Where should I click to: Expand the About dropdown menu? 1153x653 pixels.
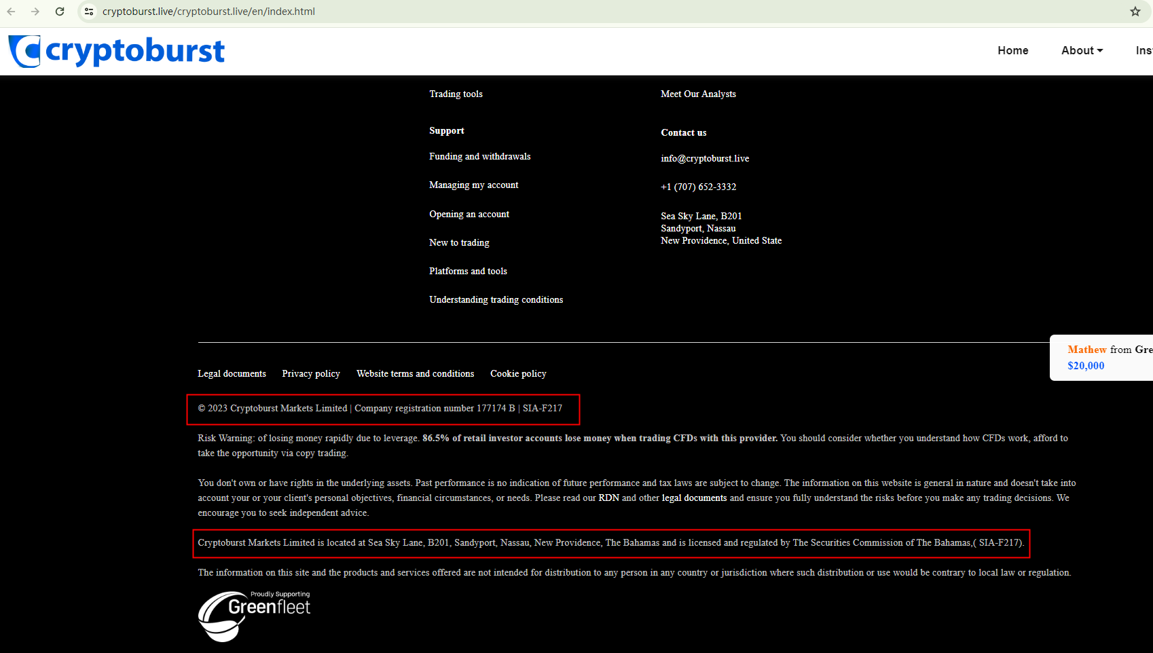tap(1082, 50)
